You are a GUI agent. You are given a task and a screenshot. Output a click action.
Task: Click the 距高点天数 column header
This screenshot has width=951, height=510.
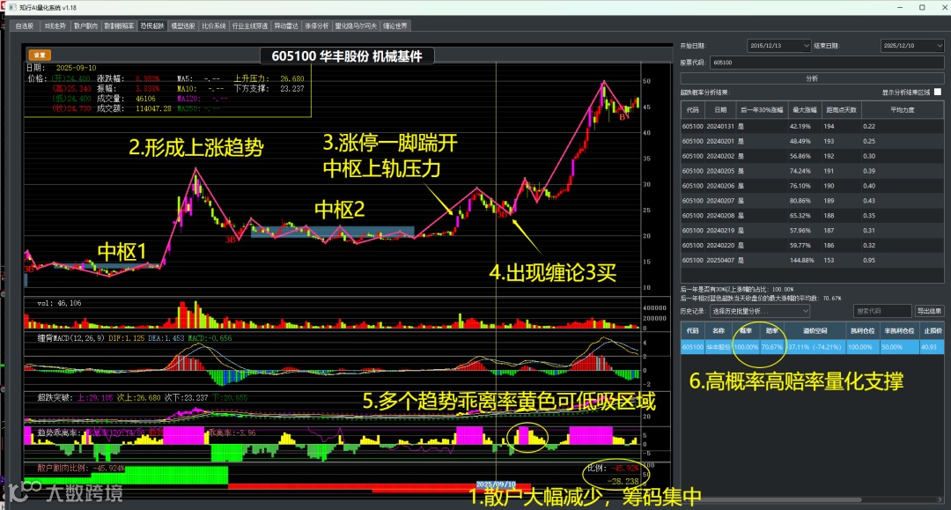tap(841, 110)
